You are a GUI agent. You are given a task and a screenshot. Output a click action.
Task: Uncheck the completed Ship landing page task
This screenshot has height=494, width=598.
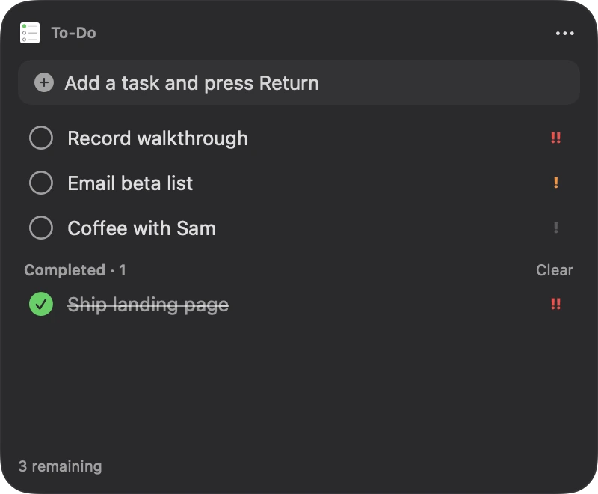tap(41, 305)
